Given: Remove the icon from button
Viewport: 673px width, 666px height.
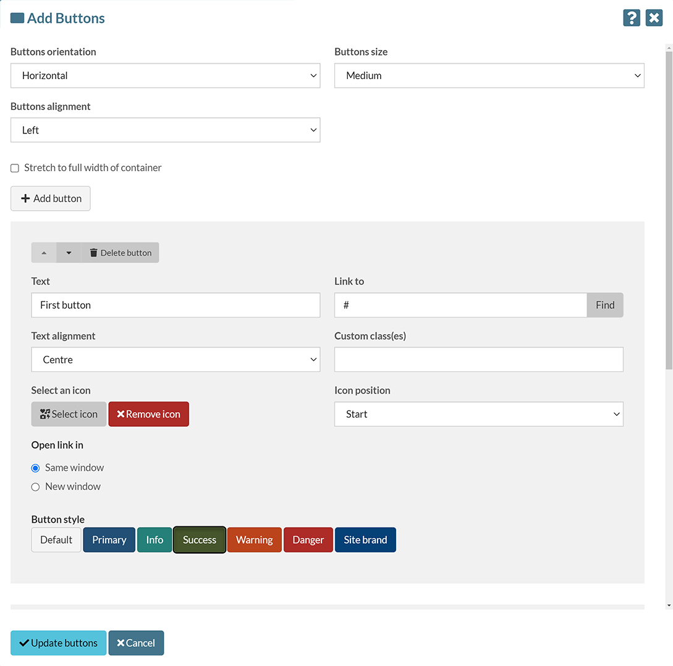Looking at the screenshot, I should click(x=148, y=414).
